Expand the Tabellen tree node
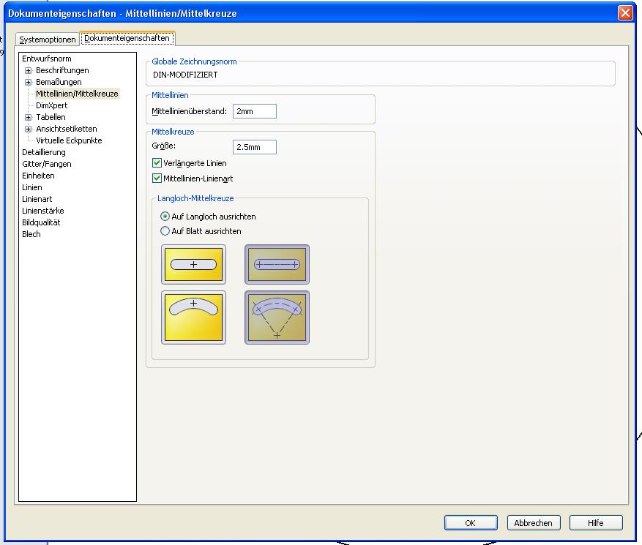Viewport: 642px width, 545px height. click(29, 117)
